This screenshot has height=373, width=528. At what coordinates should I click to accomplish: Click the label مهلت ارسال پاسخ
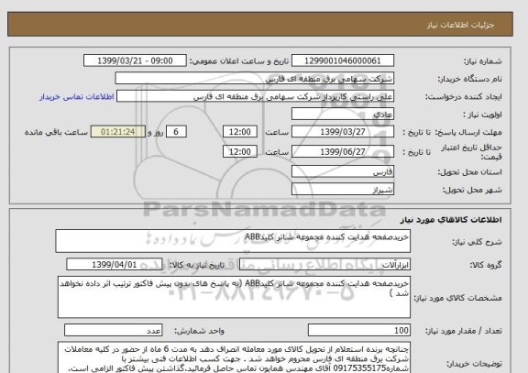click(x=469, y=132)
